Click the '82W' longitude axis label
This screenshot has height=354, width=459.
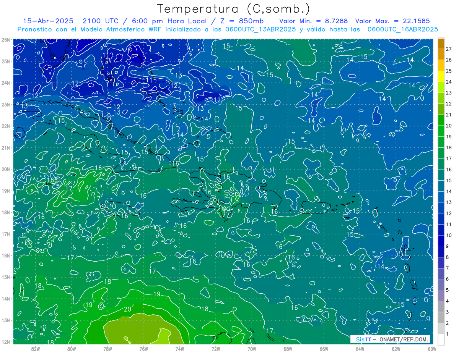coord(36,348)
